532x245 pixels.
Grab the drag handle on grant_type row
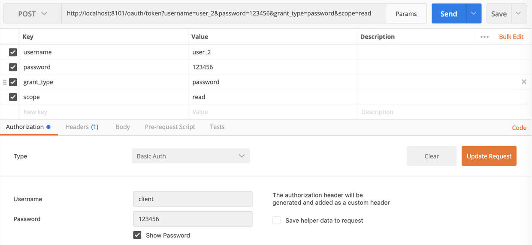5,82
